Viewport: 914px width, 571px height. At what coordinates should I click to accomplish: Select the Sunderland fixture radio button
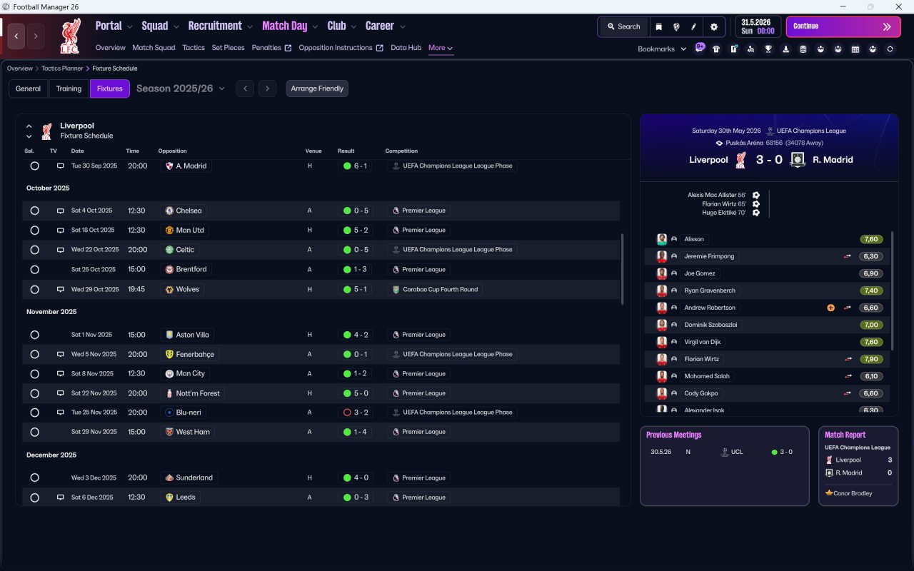[34, 477]
